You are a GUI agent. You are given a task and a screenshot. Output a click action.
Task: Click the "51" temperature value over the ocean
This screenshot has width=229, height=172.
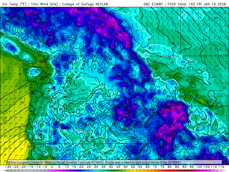[x=20, y=128]
